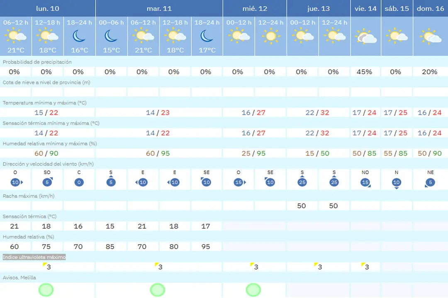Click the Cota de nieve a nivel de provincia label
Viewport: 448px width, 298px height.
46,82
